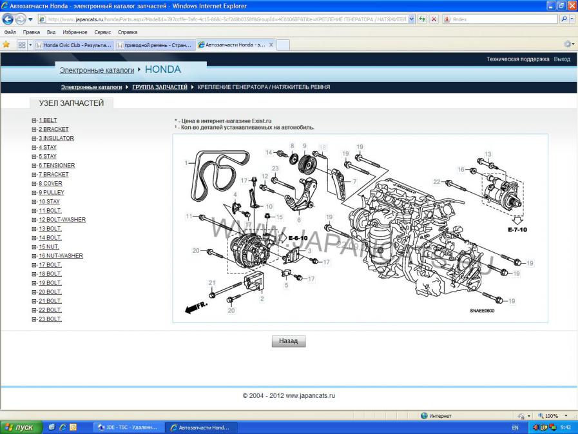Image resolution: width=578 pixels, height=434 pixels.
Task: Click the Интернет zone status icon
Action: (424, 416)
